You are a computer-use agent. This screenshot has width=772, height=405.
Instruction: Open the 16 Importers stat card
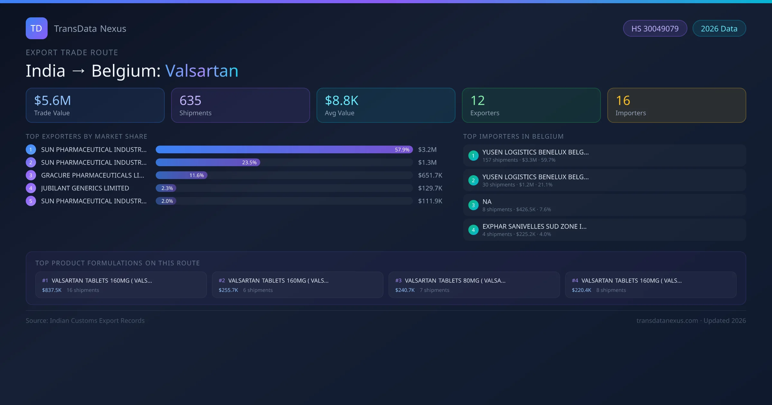pyautogui.click(x=676, y=105)
